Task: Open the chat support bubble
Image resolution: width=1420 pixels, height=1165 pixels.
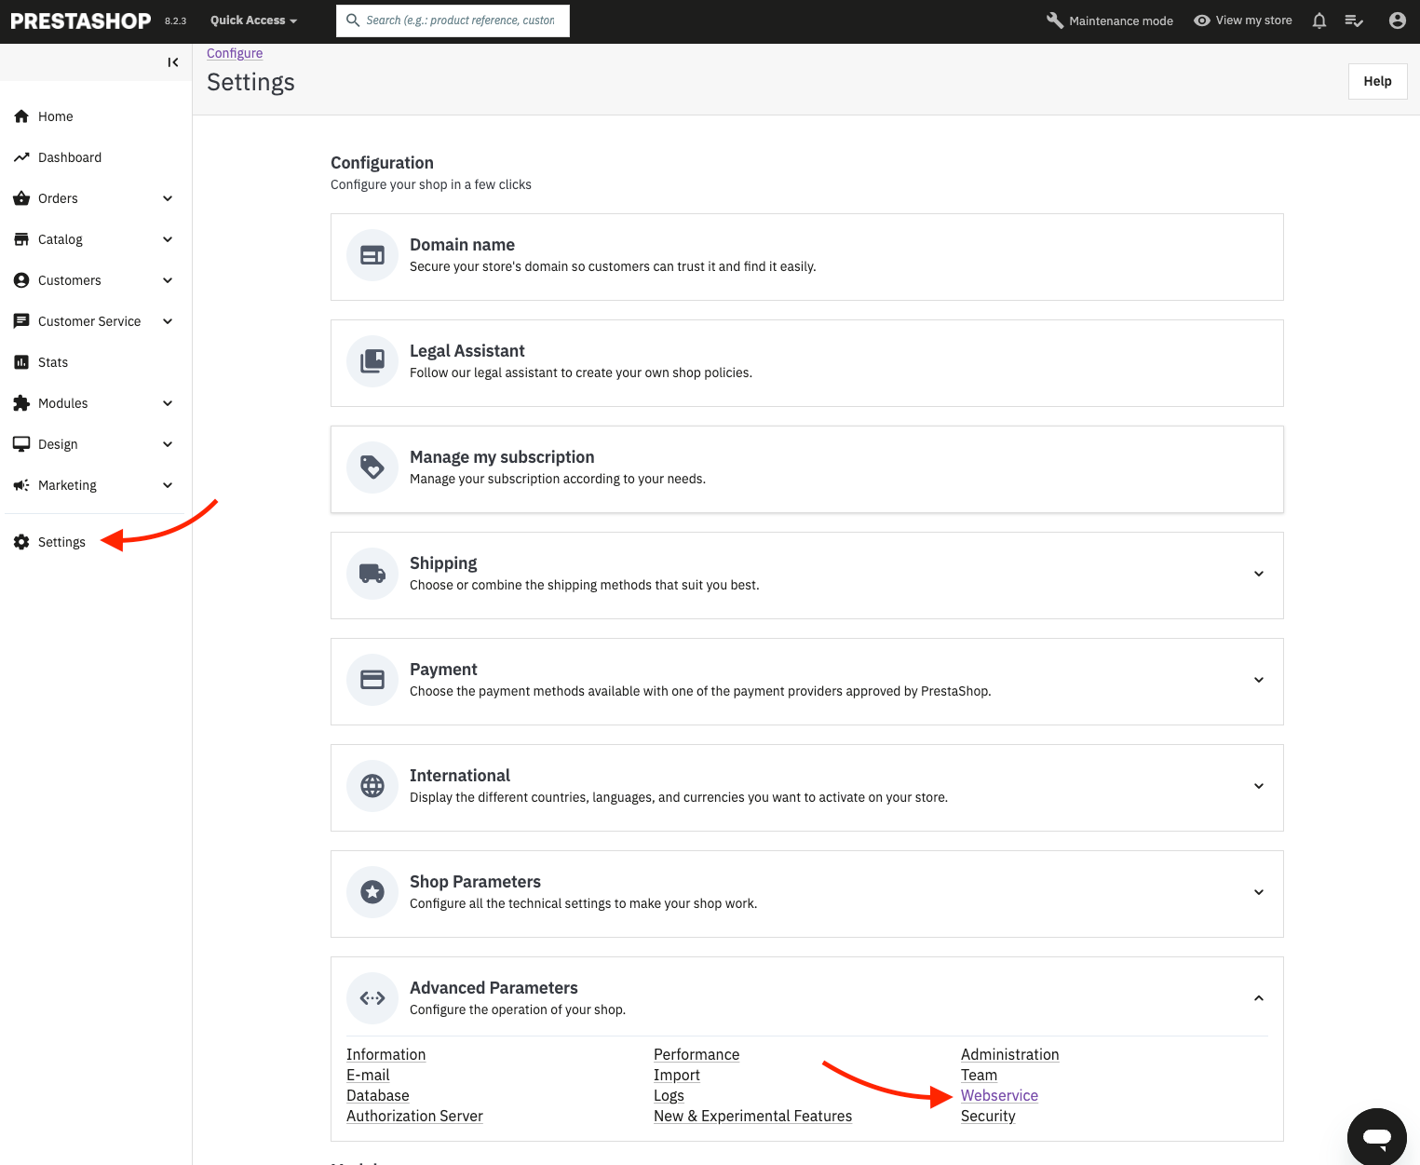Action: [x=1376, y=1136]
